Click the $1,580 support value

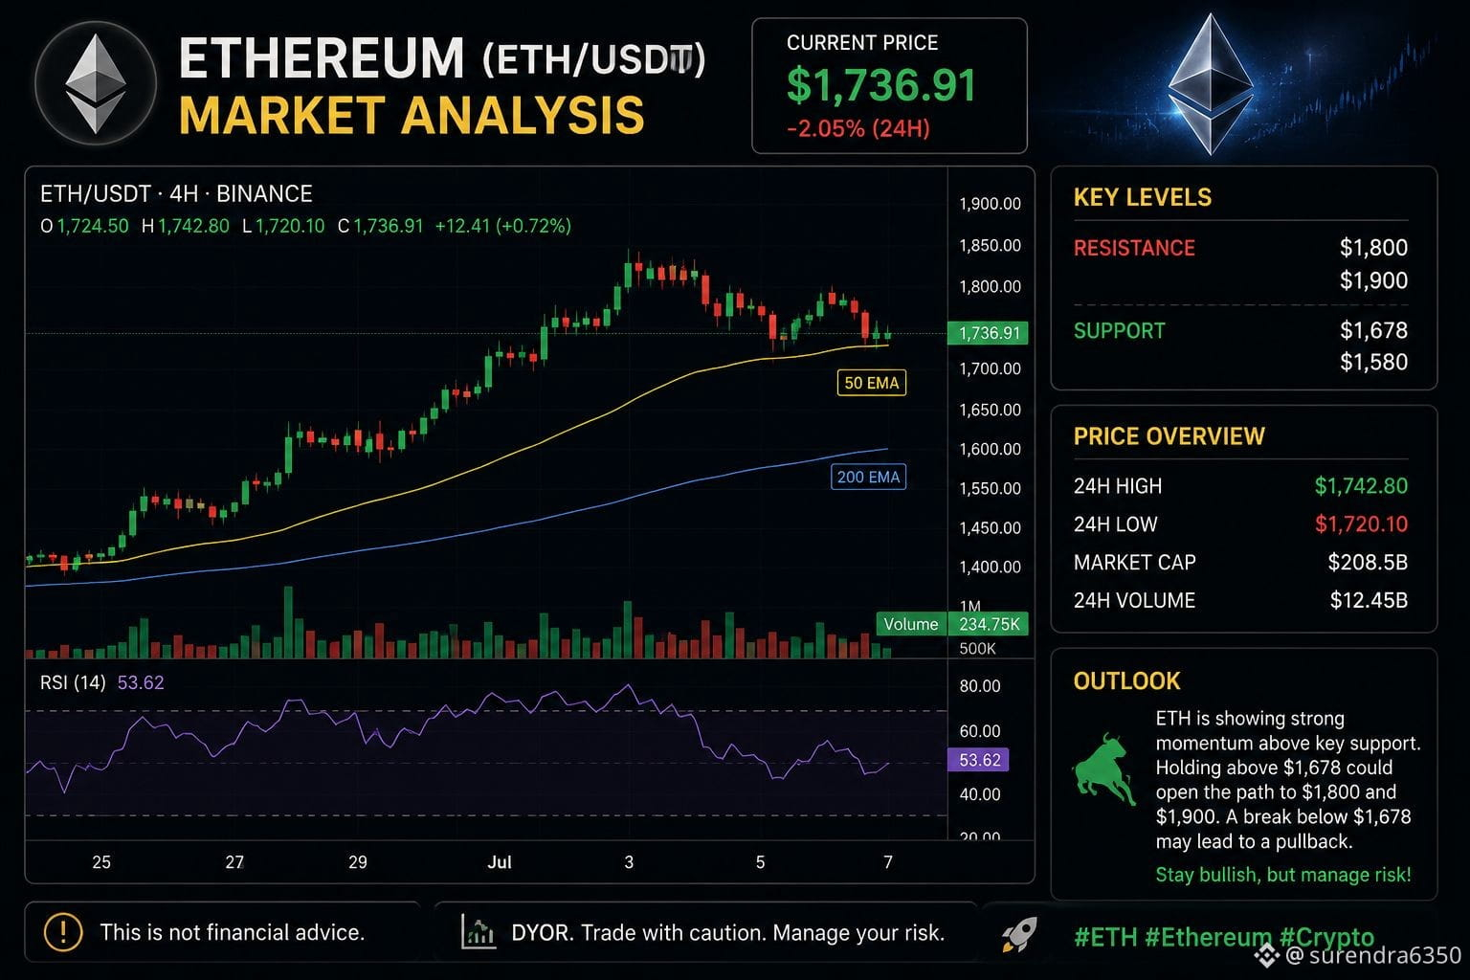tap(1373, 362)
